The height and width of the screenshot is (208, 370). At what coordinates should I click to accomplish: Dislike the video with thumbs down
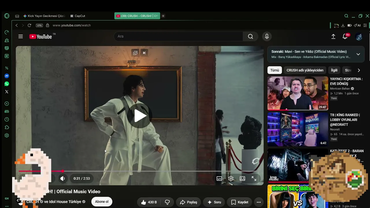(x=167, y=202)
